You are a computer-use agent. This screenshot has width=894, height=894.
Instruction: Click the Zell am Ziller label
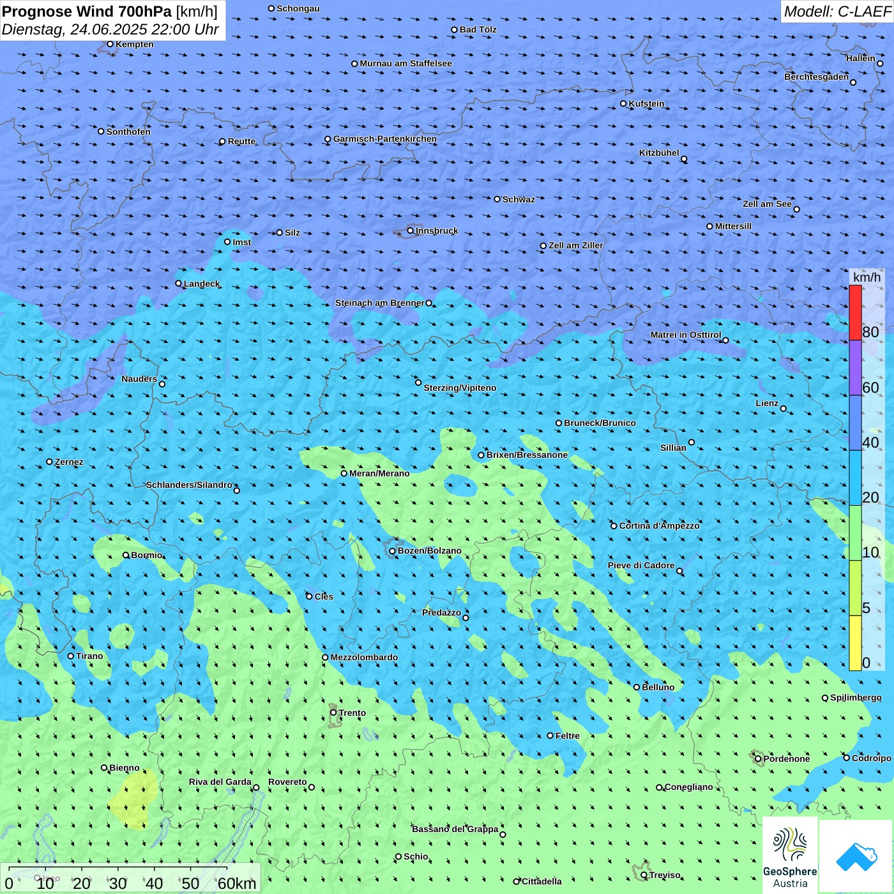(x=576, y=245)
